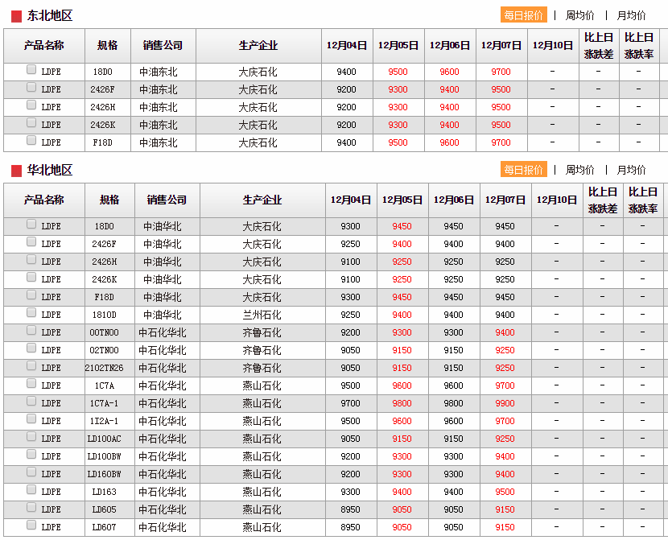668x540 pixels.
Task: Select the F18D checkbox in the 华北地区 table
Action: click(x=31, y=295)
